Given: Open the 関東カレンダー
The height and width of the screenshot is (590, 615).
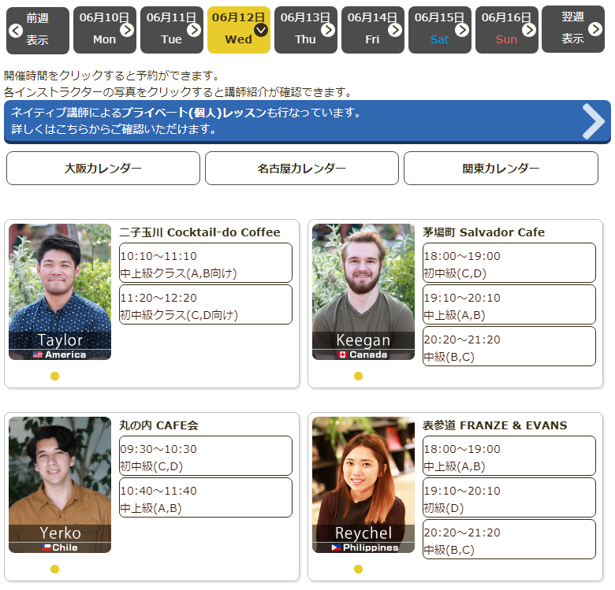Looking at the screenshot, I should (x=501, y=169).
